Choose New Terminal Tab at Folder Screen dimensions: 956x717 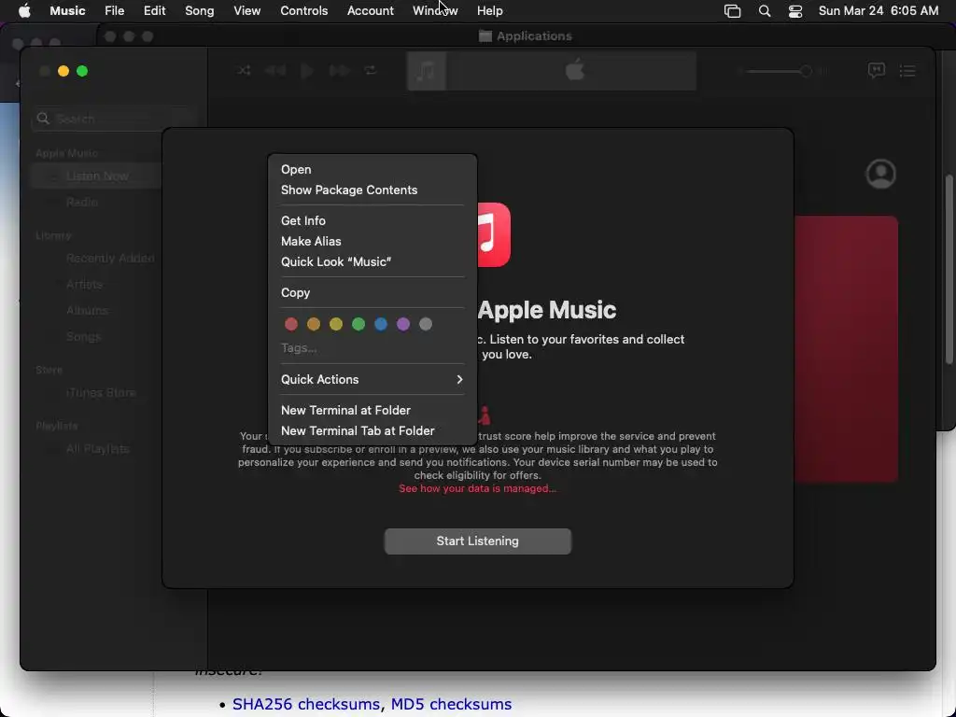(372, 431)
